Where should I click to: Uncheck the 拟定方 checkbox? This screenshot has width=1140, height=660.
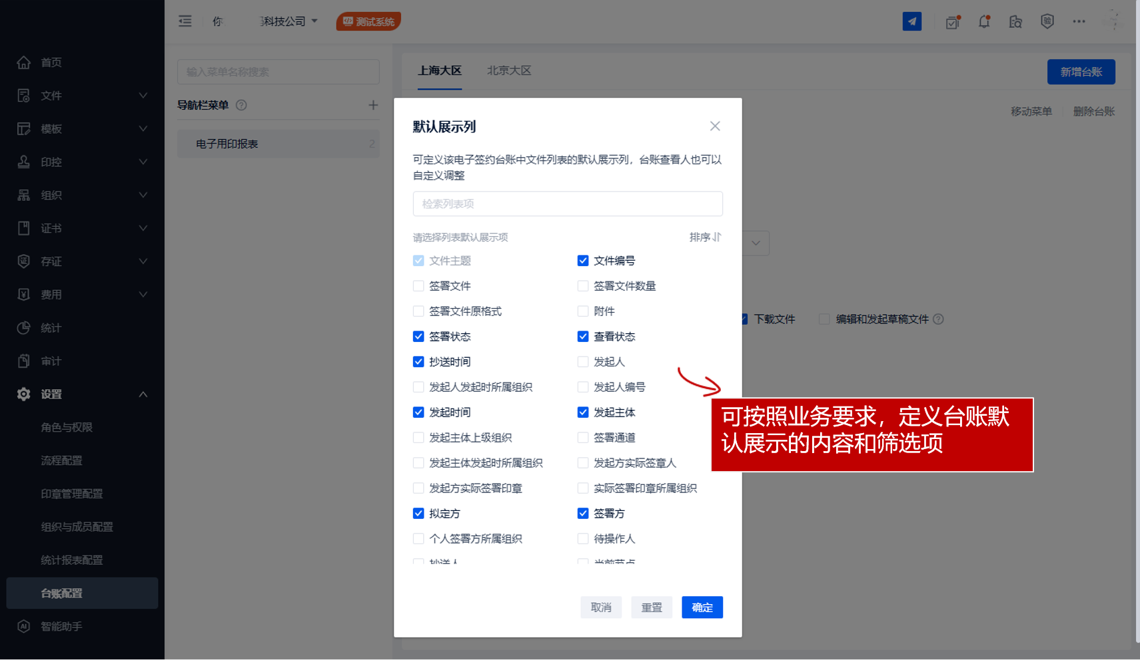[418, 514]
